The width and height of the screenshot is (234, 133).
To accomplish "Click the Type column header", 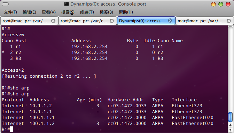I will click(158, 100).
